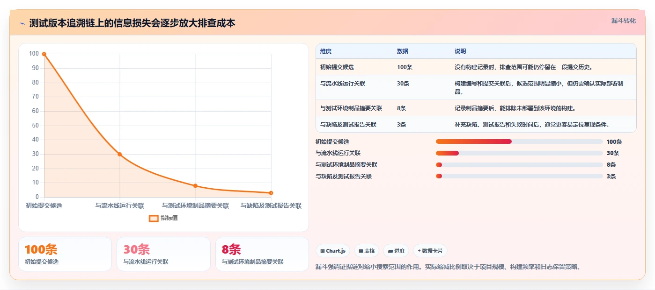Open the 100条 初始提交候选 stat card

coord(65,254)
